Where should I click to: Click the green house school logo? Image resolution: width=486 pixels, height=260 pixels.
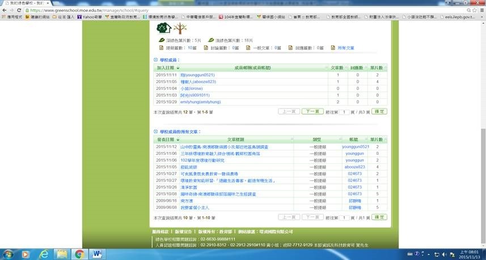(x=163, y=28)
